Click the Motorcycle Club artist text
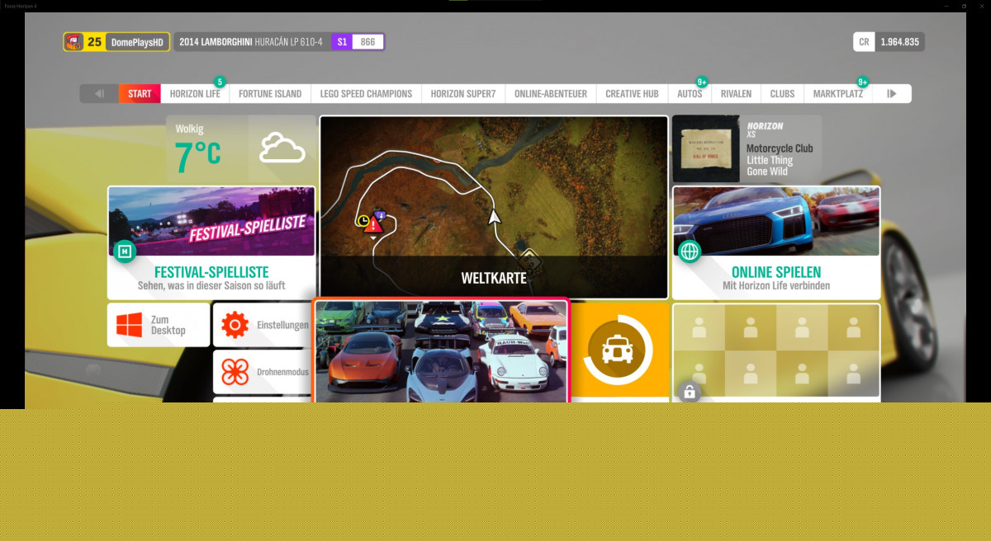The height and width of the screenshot is (541, 991). coord(780,148)
